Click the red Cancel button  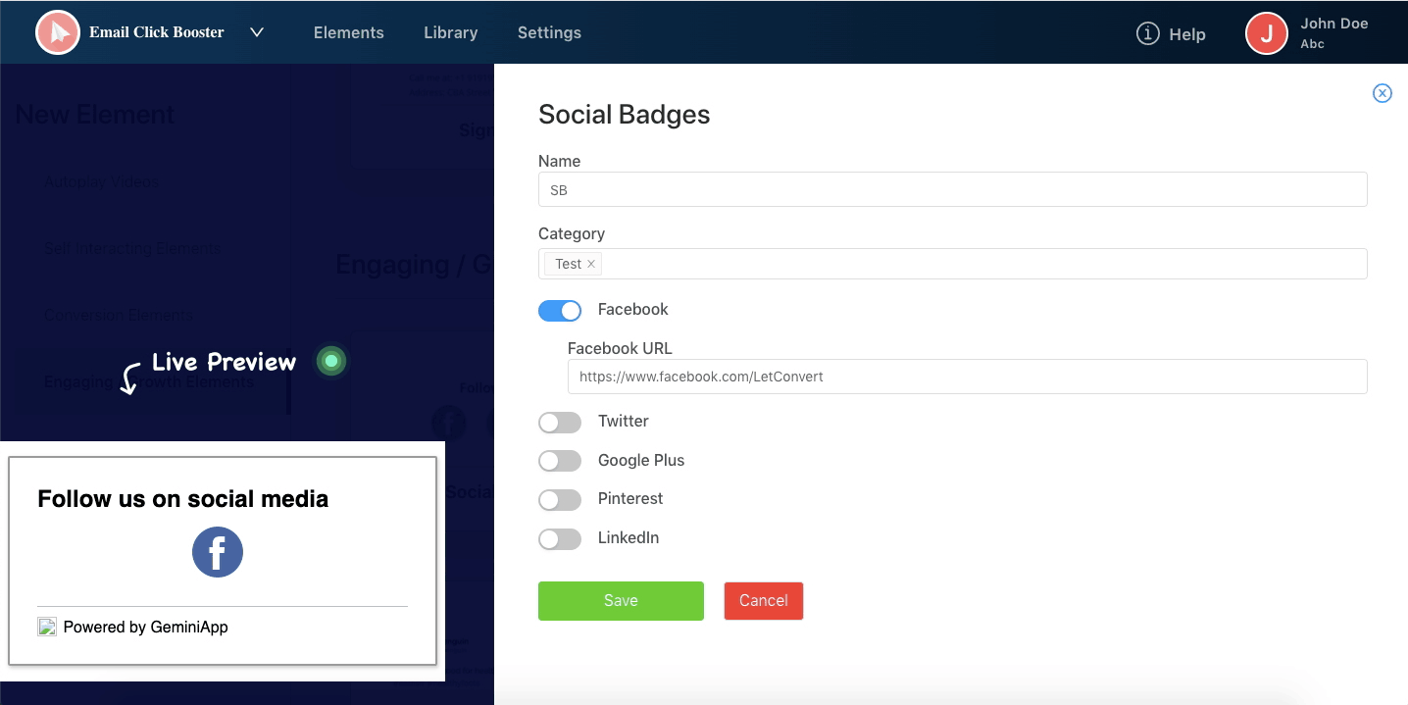pos(763,601)
